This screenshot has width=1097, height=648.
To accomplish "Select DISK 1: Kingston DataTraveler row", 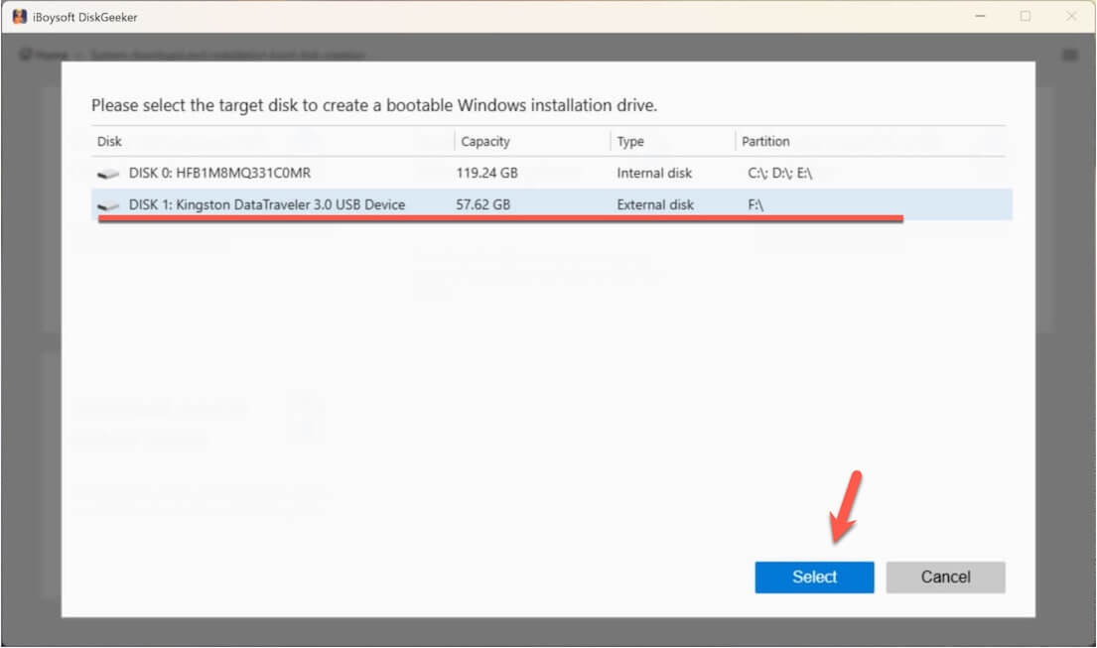I will [551, 204].
